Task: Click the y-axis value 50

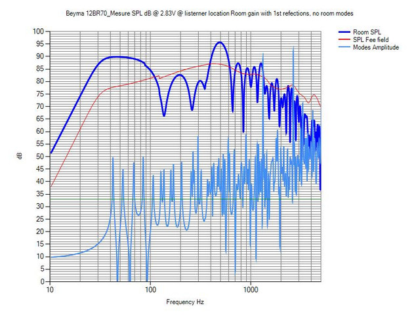Action: pyautogui.click(x=39, y=156)
